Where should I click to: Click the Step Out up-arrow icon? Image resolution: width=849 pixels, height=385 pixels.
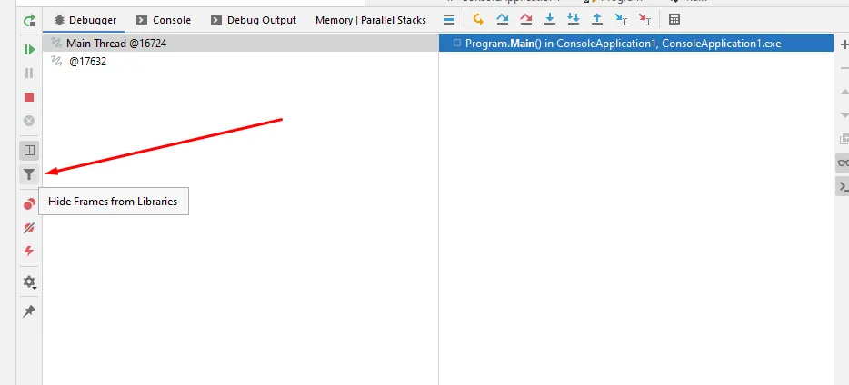597,20
